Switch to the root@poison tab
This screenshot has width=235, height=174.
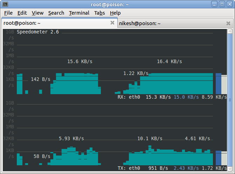[60, 23]
